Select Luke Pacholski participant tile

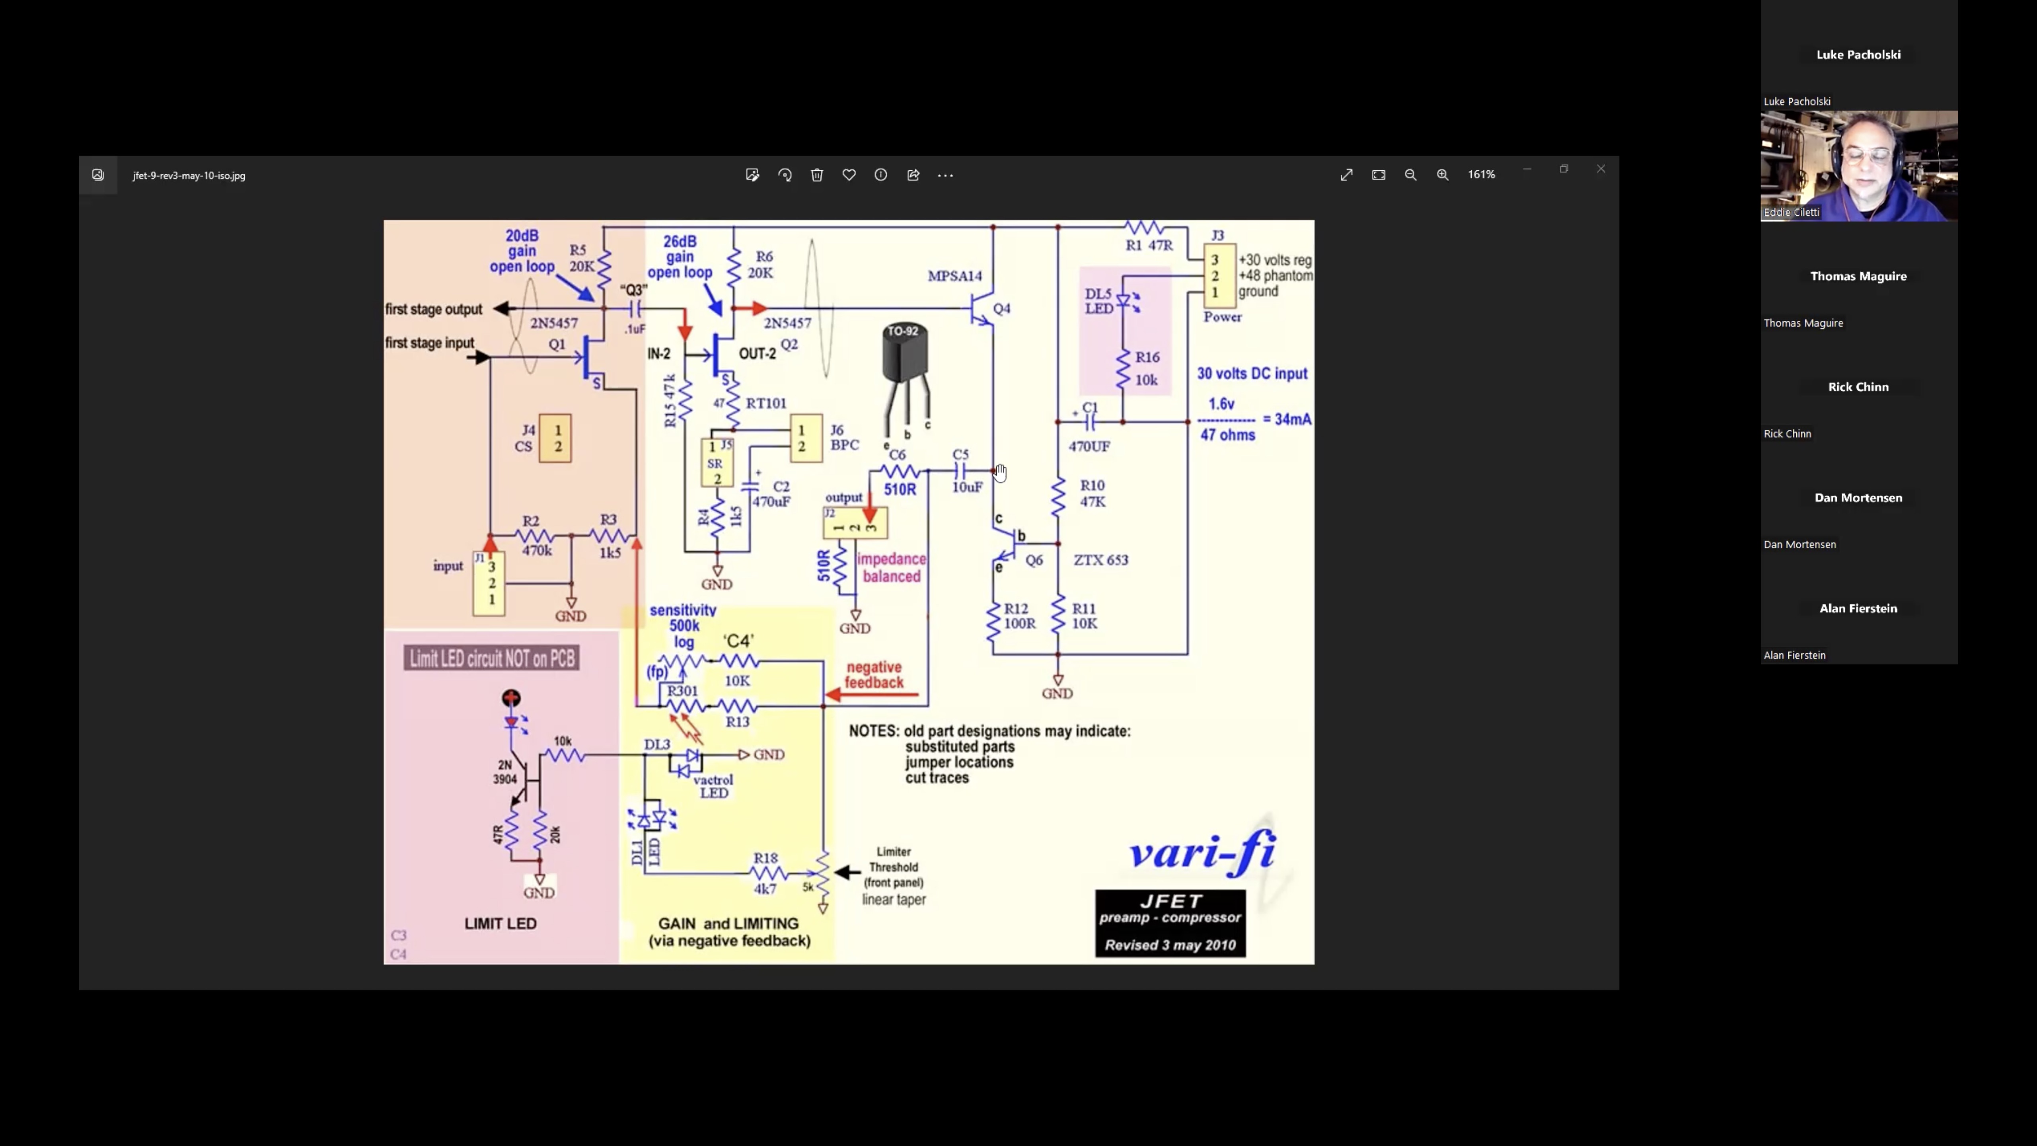[1858, 55]
